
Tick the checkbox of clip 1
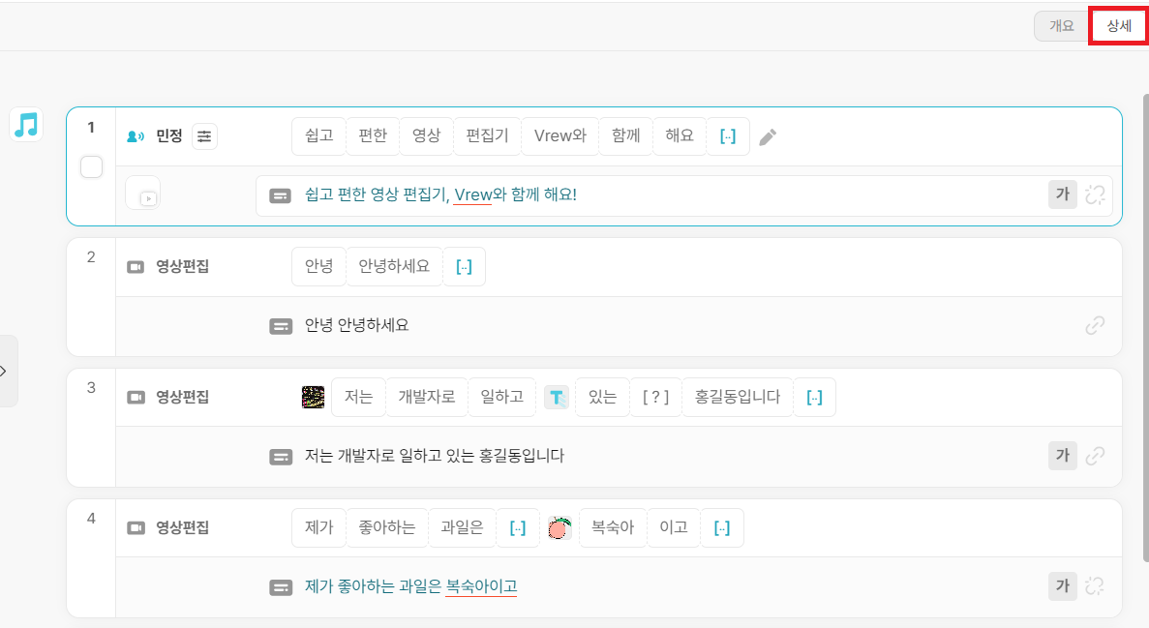92,167
